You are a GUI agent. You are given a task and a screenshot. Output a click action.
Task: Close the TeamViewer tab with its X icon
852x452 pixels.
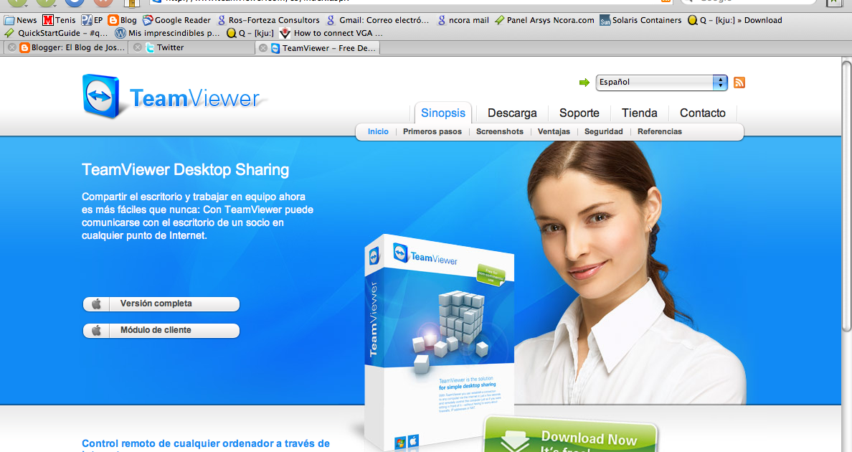(263, 48)
